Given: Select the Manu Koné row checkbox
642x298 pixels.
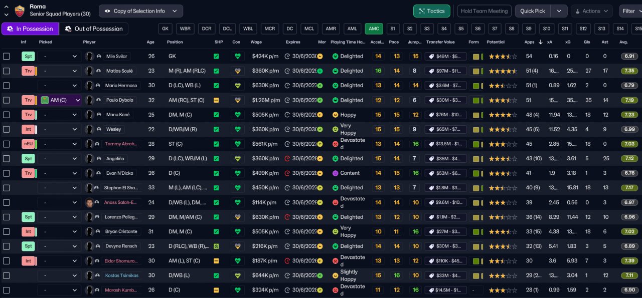Looking at the screenshot, I should (7, 115).
